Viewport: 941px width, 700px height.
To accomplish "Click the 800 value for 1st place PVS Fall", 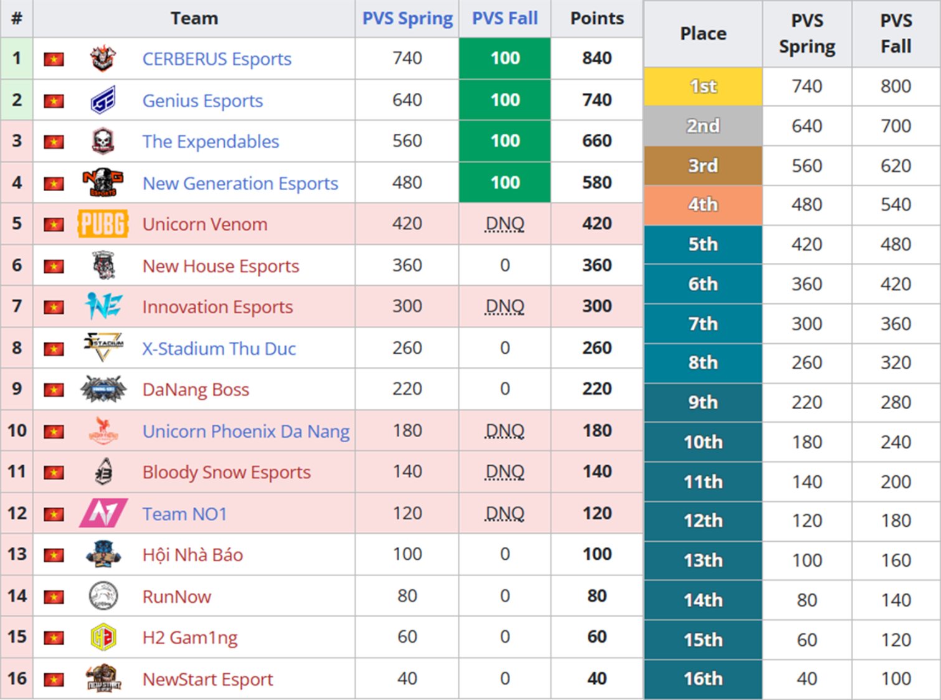I will pyautogui.click(x=896, y=86).
